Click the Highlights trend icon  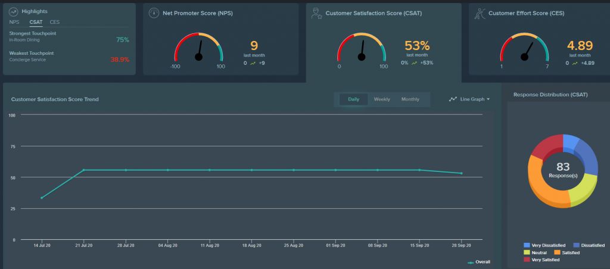tap(13, 11)
